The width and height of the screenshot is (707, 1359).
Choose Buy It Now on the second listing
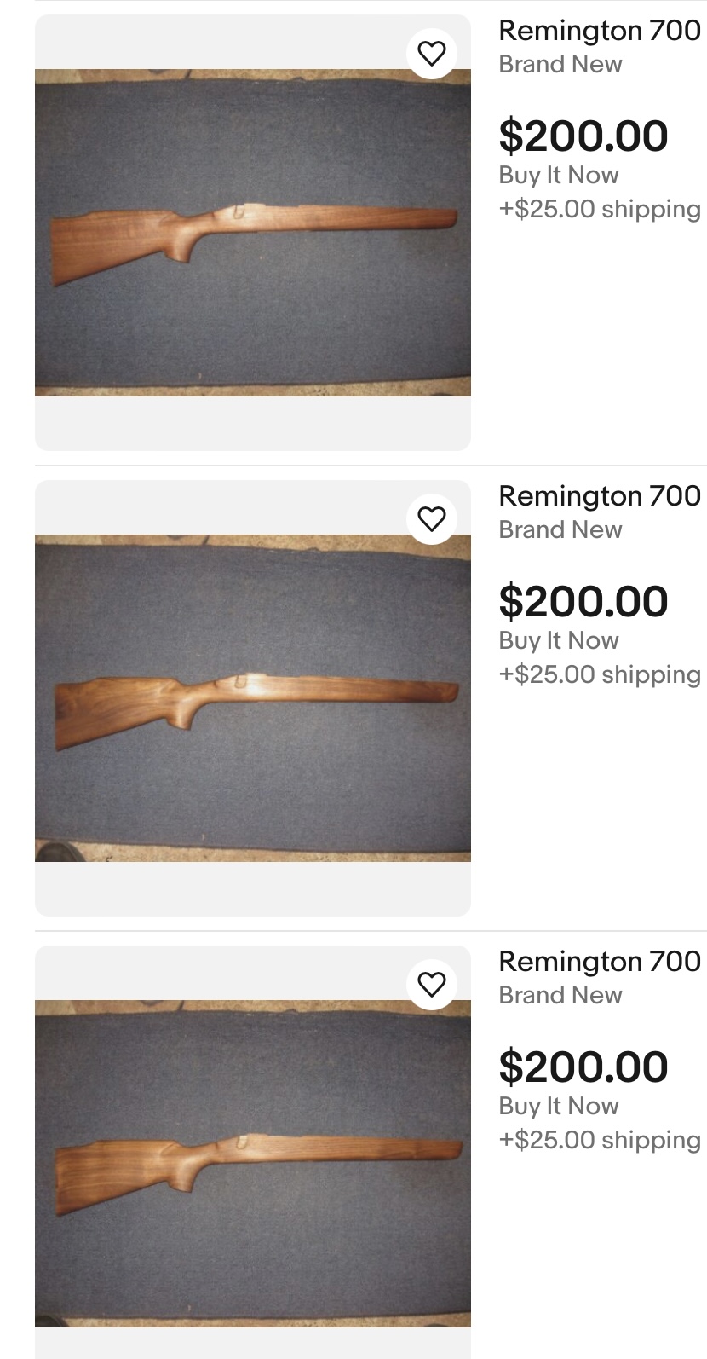(559, 641)
